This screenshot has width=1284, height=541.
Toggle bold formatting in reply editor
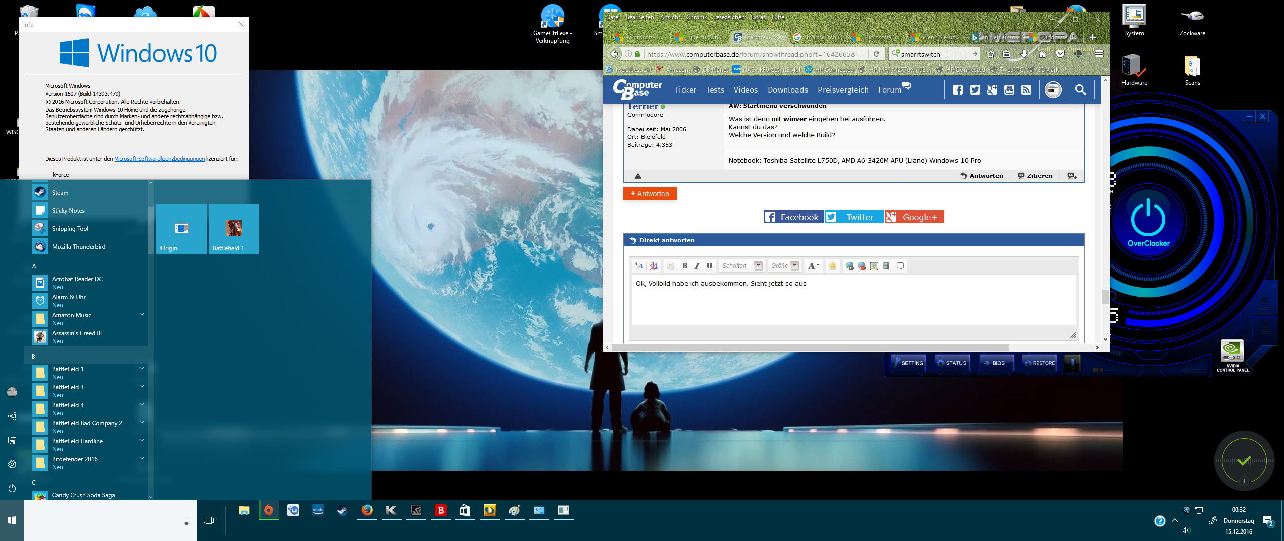click(685, 266)
